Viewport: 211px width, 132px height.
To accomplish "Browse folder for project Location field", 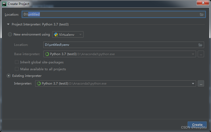I will [x=201, y=14].
